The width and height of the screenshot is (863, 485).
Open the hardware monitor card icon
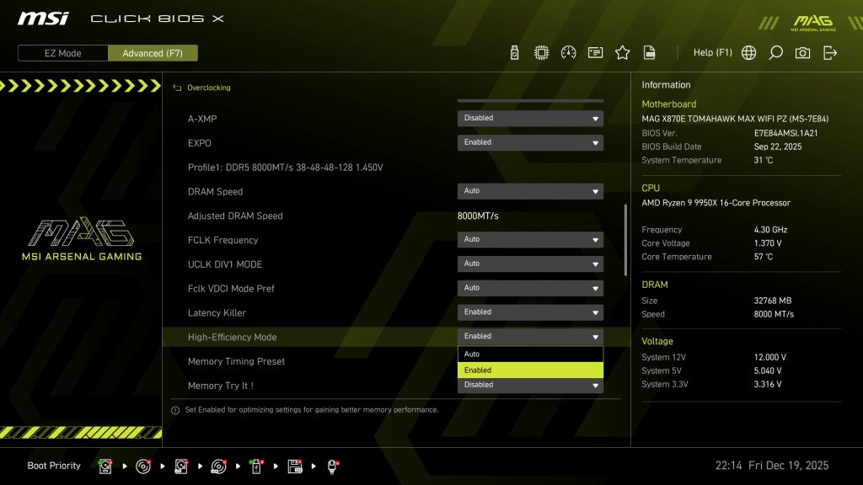click(x=595, y=53)
